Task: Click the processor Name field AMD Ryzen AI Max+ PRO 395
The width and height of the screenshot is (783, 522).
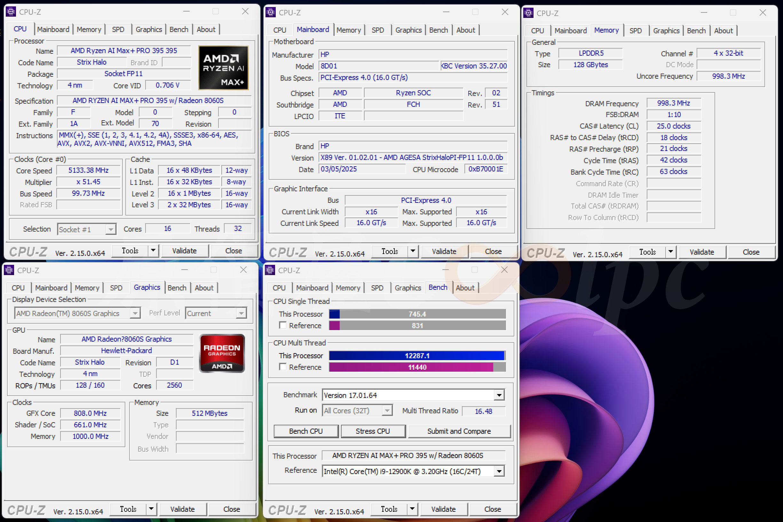Action: coord(124,51)
